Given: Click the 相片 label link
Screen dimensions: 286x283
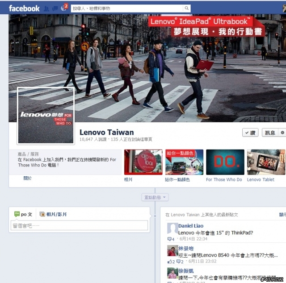Looking at the screenshot, I should (128, 180).
